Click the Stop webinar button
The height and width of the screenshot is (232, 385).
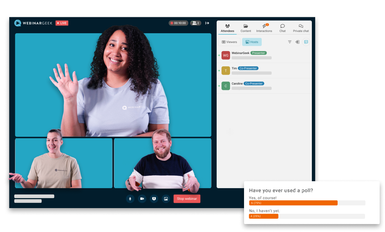187,199
